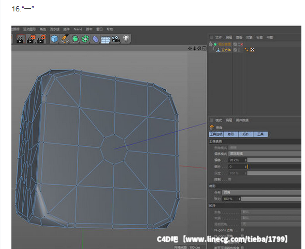Click the Floor environment grid icon
Screen dimensions: 305x249
pos(106,39)
